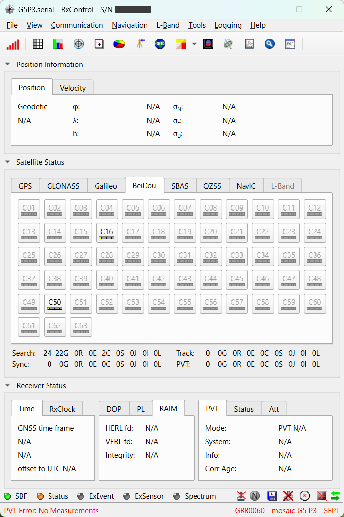
Task: Click the green arrows connection status icon
Action: point(335,496)
